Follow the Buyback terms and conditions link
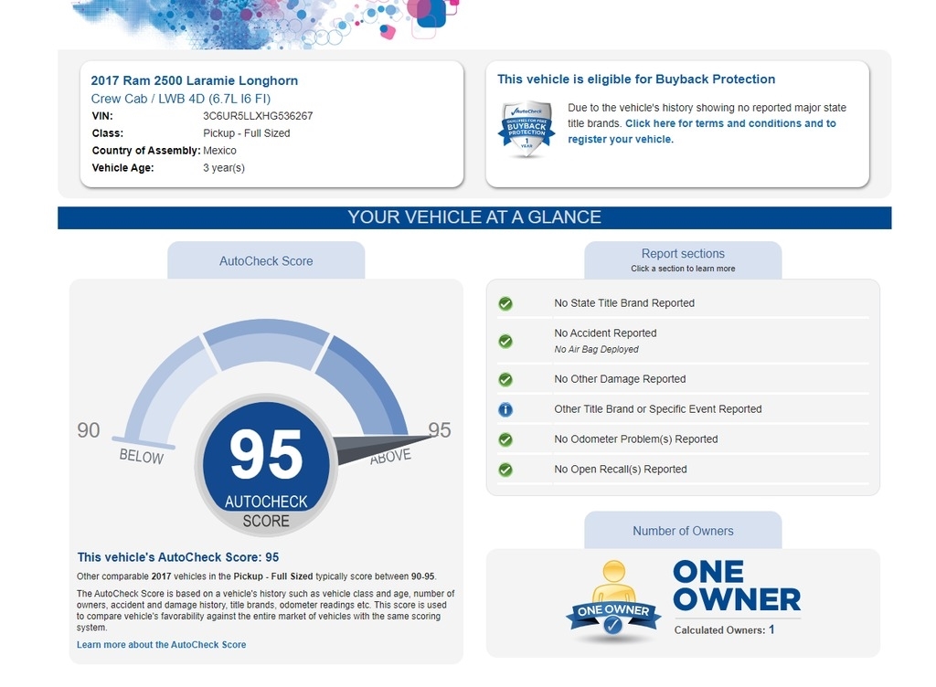The width and height of the screenshot is (936, 687). [x=729, y=123]
